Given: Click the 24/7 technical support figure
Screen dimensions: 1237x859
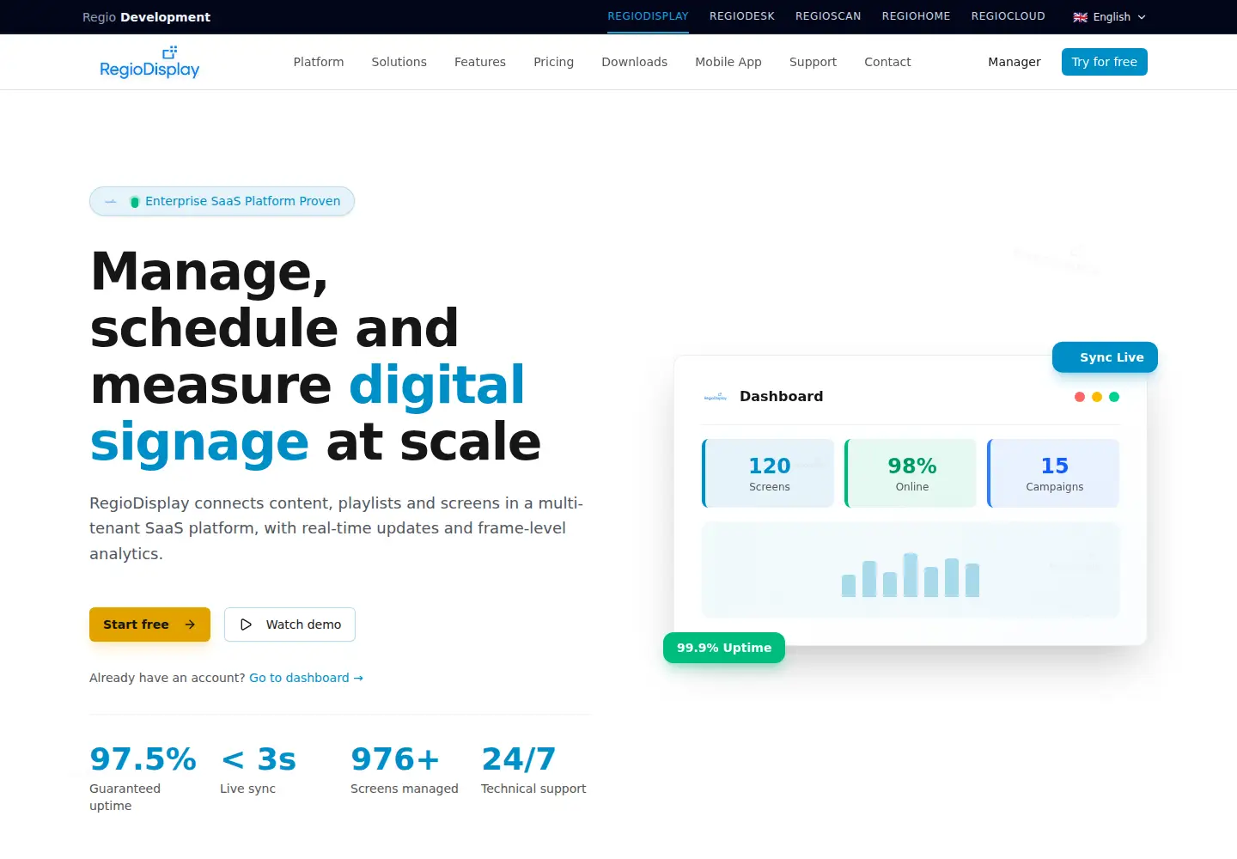Looking at the screenshot, I should click(519, 759).
